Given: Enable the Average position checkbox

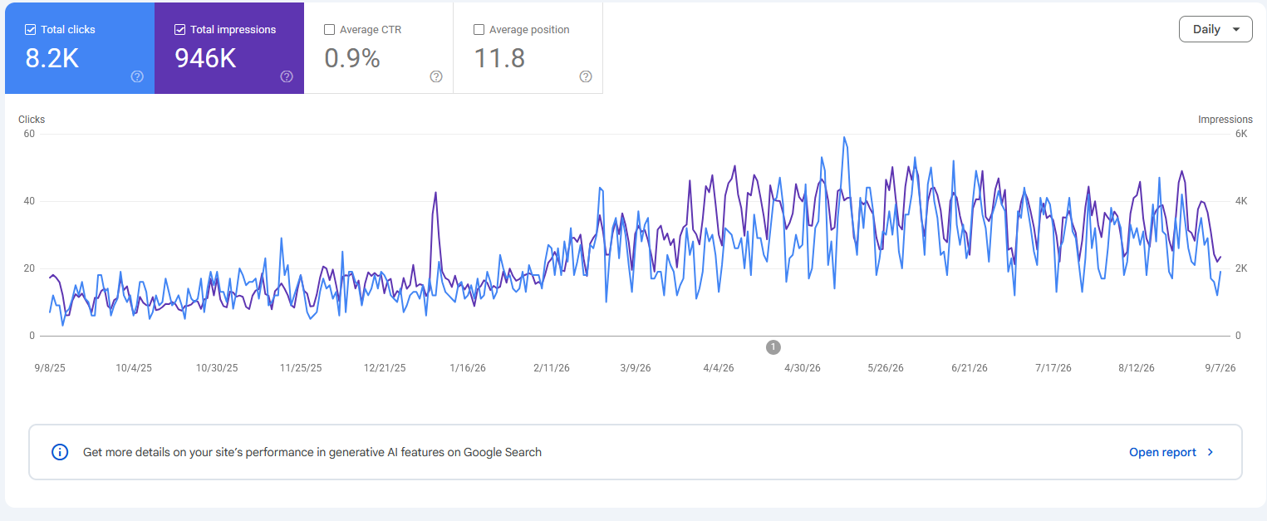Looking at the screenshot, I should tap(479, 29).
